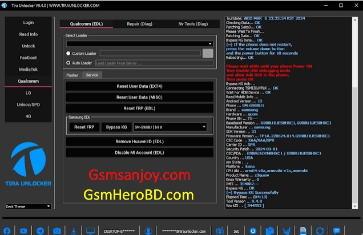Click the Tool Version 9.4.0 line
This screenshot has height=235, width=363.
pyautogui.click(x=244, y=201)
